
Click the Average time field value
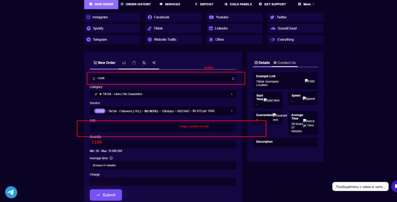pos(163,165)
